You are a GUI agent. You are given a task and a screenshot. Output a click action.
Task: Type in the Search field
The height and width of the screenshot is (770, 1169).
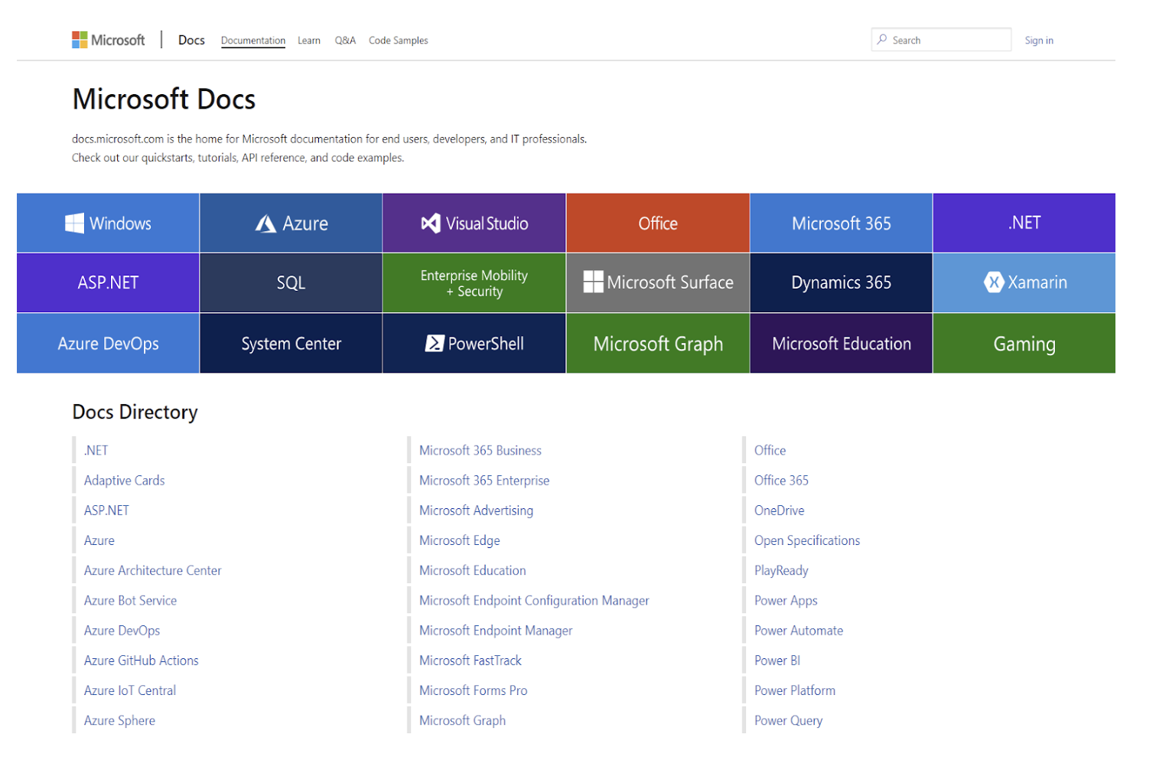click(x=949, y=40)
